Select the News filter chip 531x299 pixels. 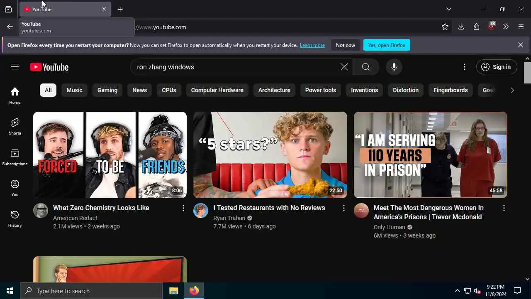(140, 90)
